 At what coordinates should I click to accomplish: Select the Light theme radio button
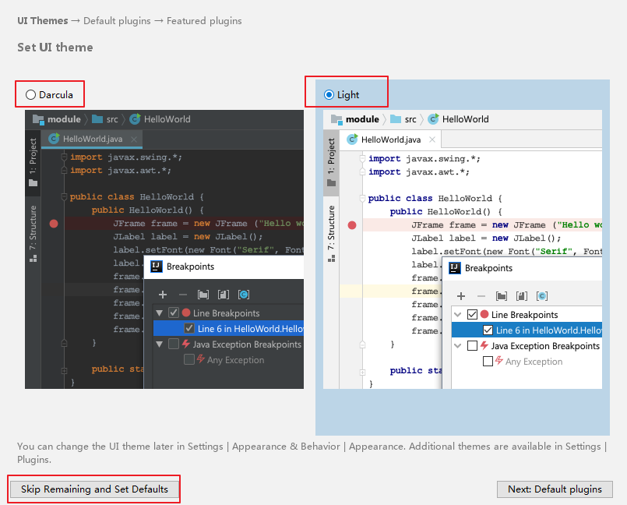click(x=329, y=95)
